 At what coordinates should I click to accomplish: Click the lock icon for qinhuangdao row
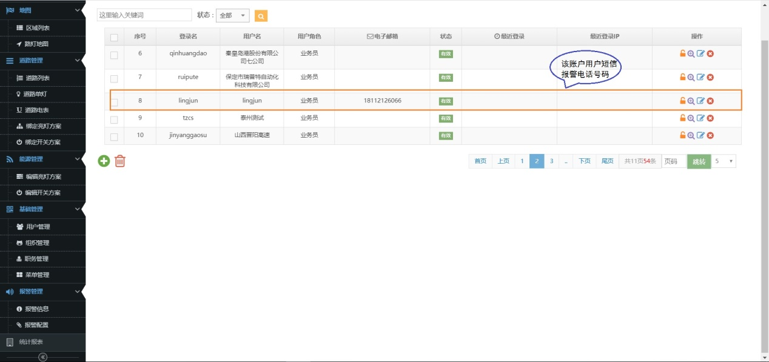coord(682,53)
